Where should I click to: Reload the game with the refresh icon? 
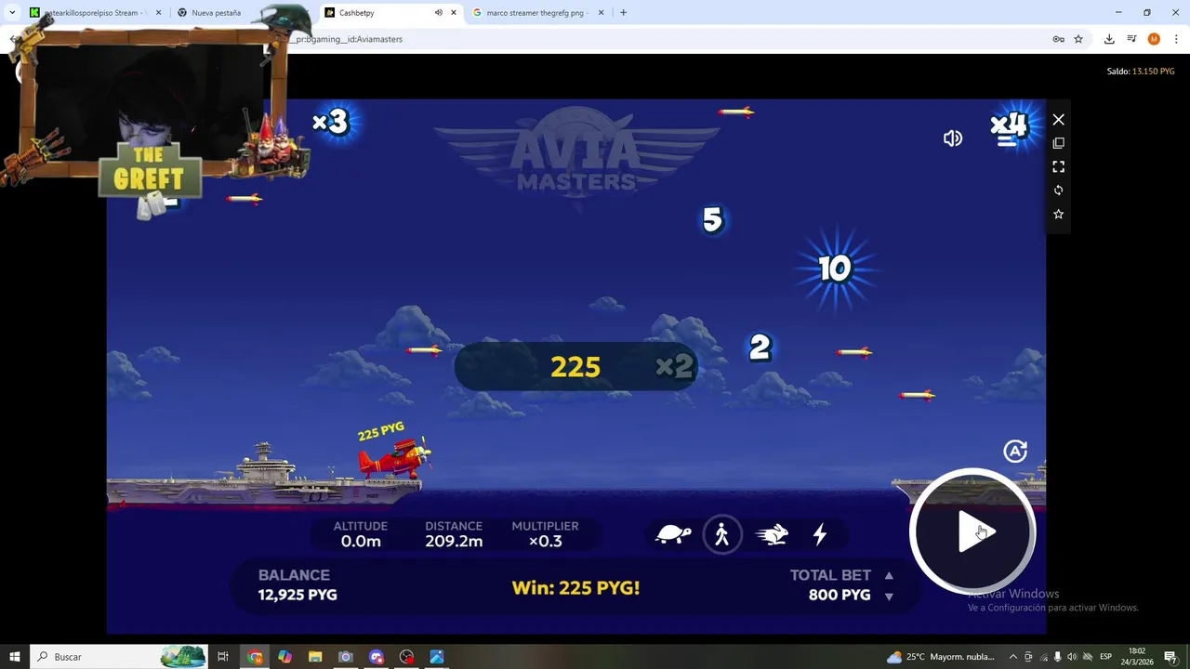click(x=1058, y=190)
